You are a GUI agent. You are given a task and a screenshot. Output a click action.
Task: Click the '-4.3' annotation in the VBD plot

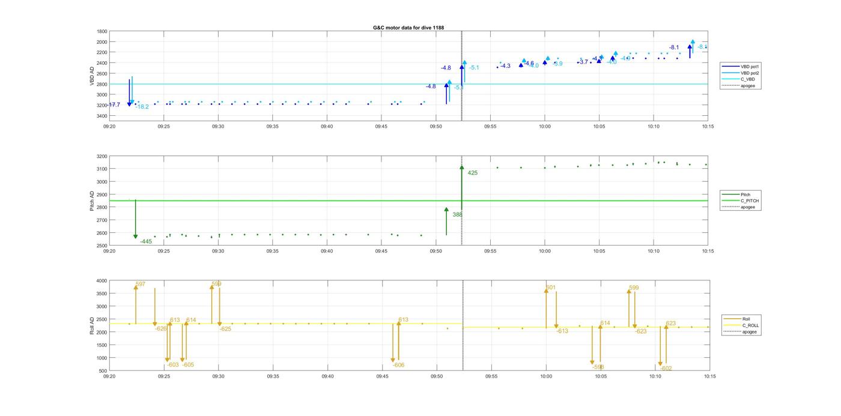[505, 66]
